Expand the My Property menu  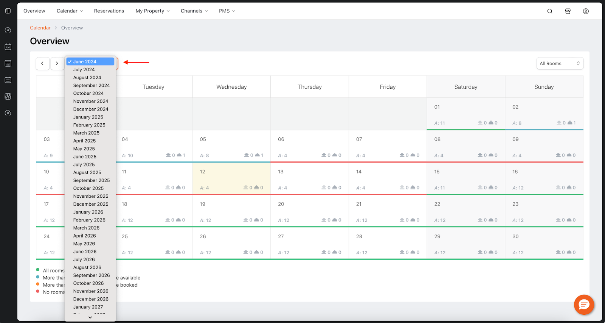coord(152,11)
